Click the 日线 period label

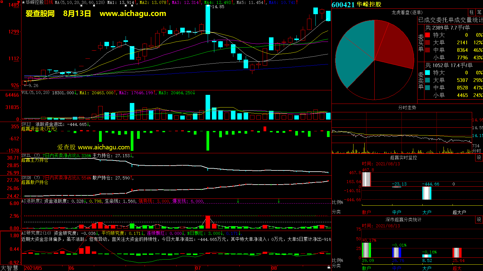pyautogui.click(x=49, y=2)
